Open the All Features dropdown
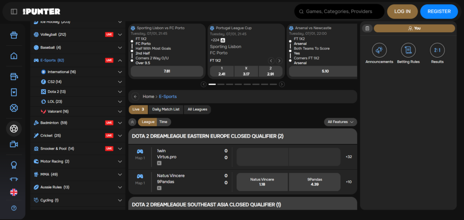The height and width of the screenshot is (220, 464). click(340, 122)
